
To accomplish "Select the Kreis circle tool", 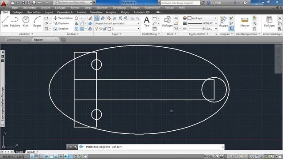I will (x=26, y=22).
